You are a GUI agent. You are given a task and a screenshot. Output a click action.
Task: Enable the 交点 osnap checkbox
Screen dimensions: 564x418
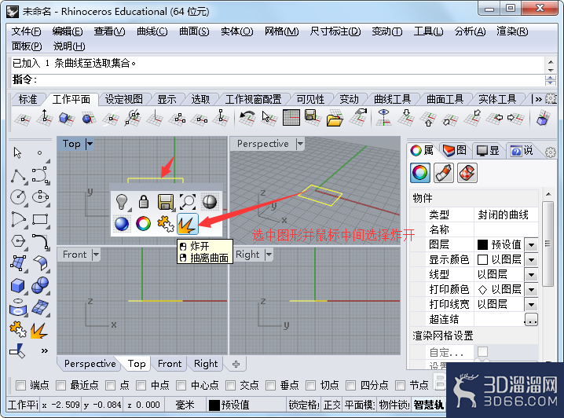click(230, 385)
